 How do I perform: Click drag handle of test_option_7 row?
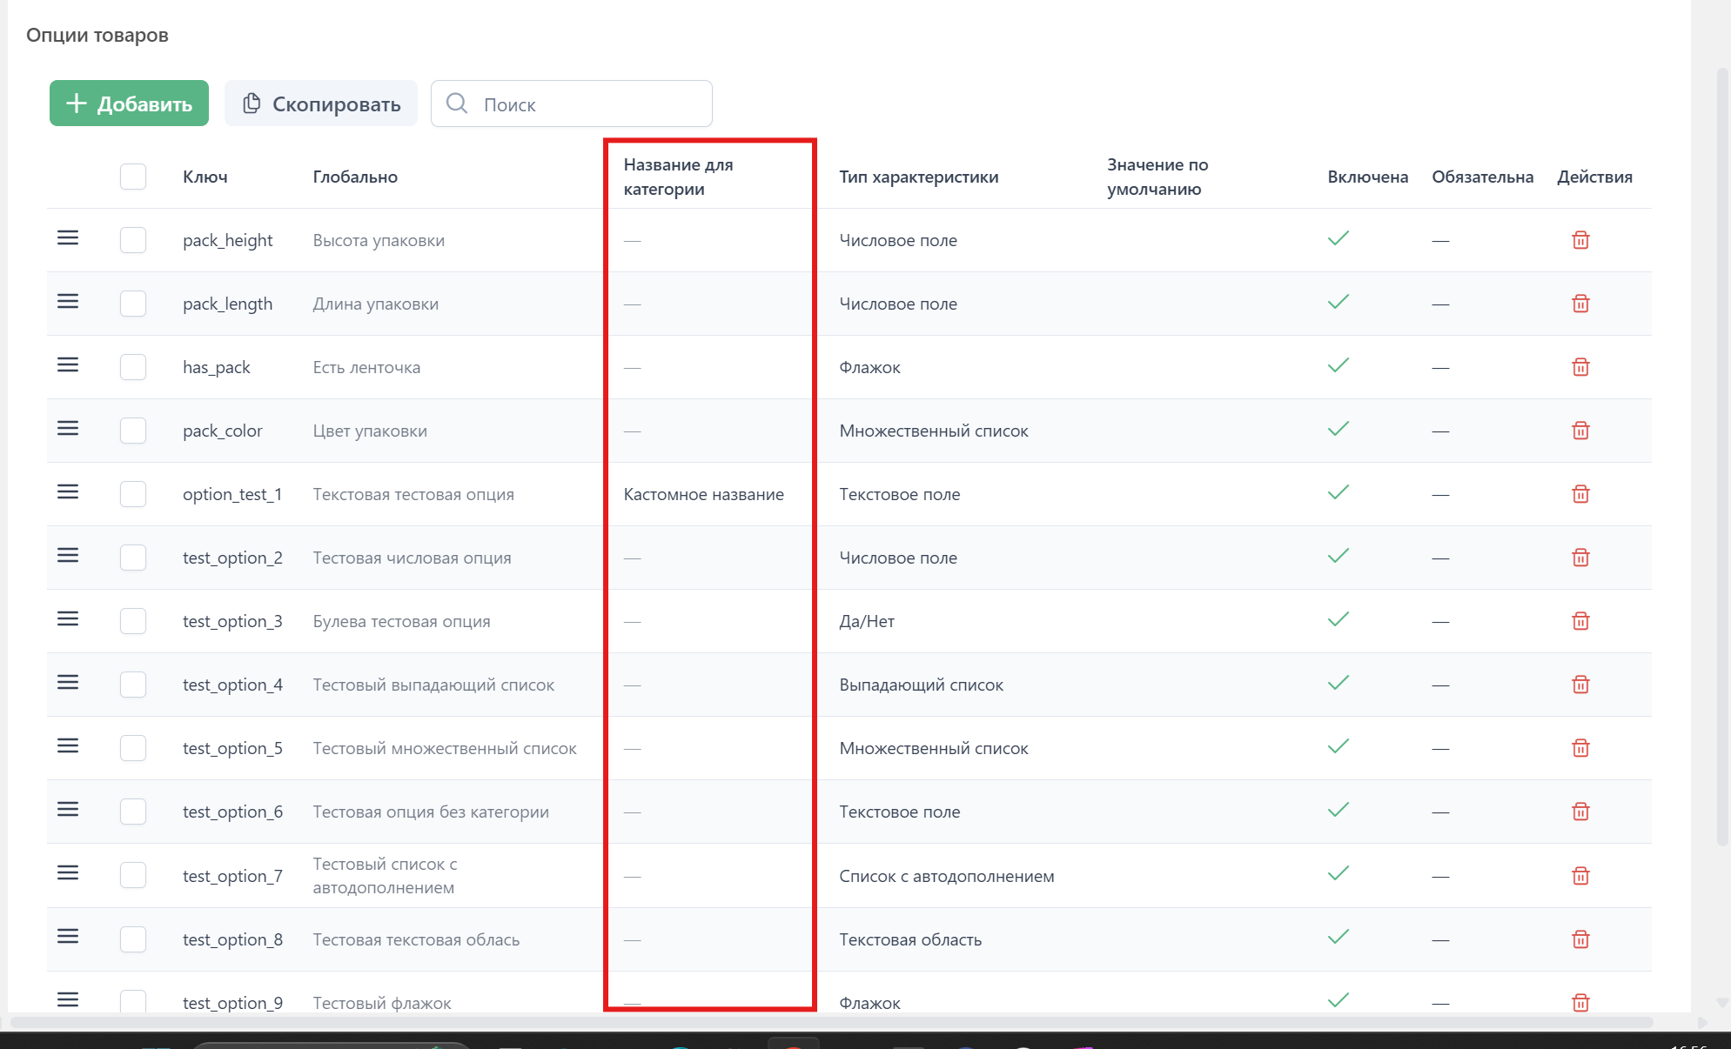[68, 873]
